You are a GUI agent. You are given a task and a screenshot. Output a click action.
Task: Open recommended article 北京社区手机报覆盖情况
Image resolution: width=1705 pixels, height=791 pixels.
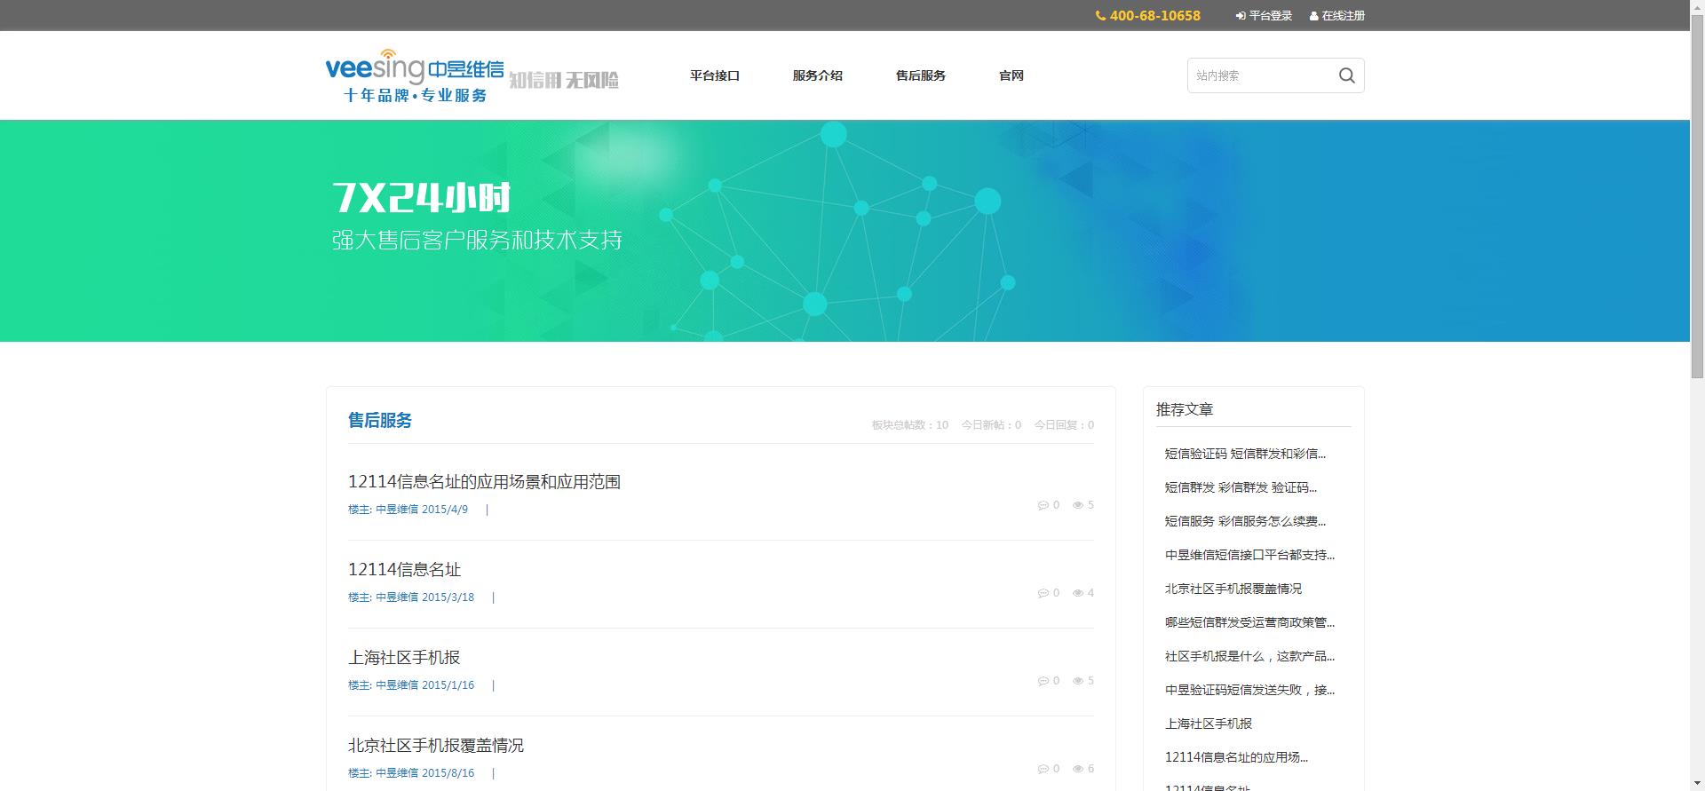(1233, 589)
